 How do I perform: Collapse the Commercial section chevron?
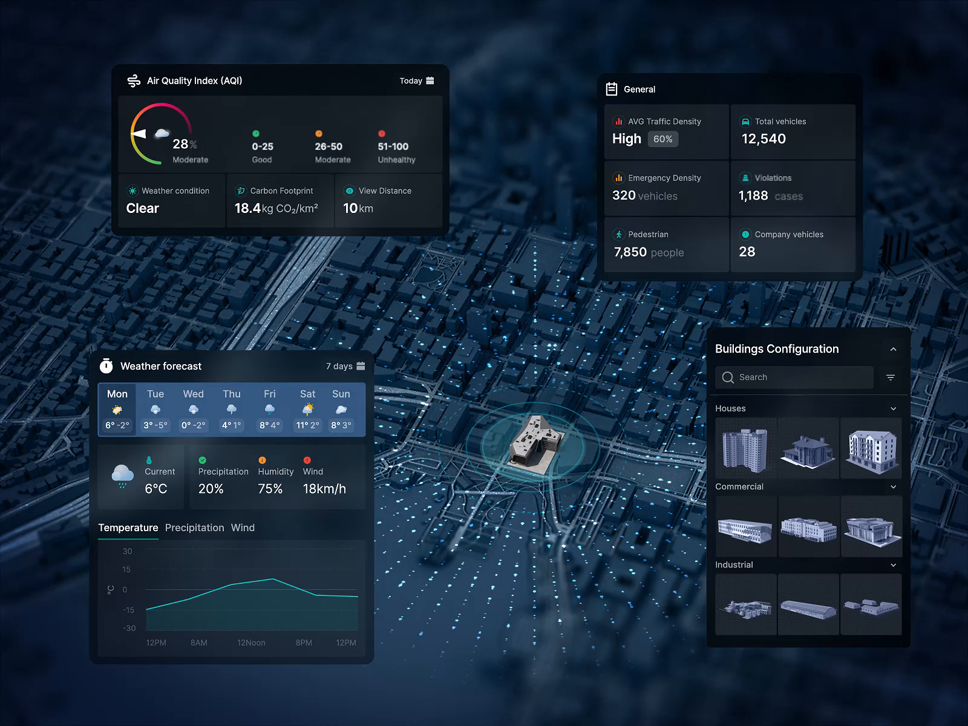[x=894, y=487]
